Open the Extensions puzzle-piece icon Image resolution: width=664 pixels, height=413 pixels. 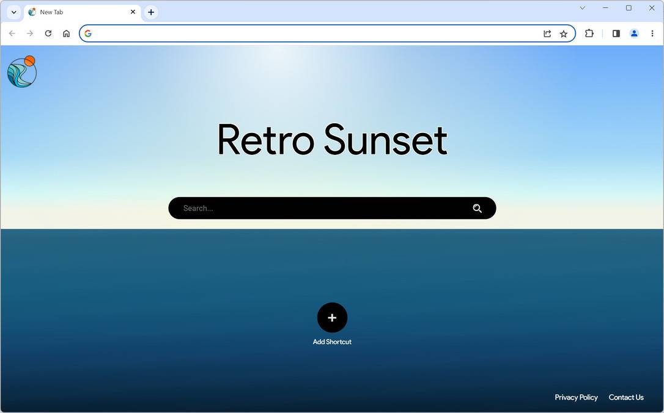pos(589,34)
